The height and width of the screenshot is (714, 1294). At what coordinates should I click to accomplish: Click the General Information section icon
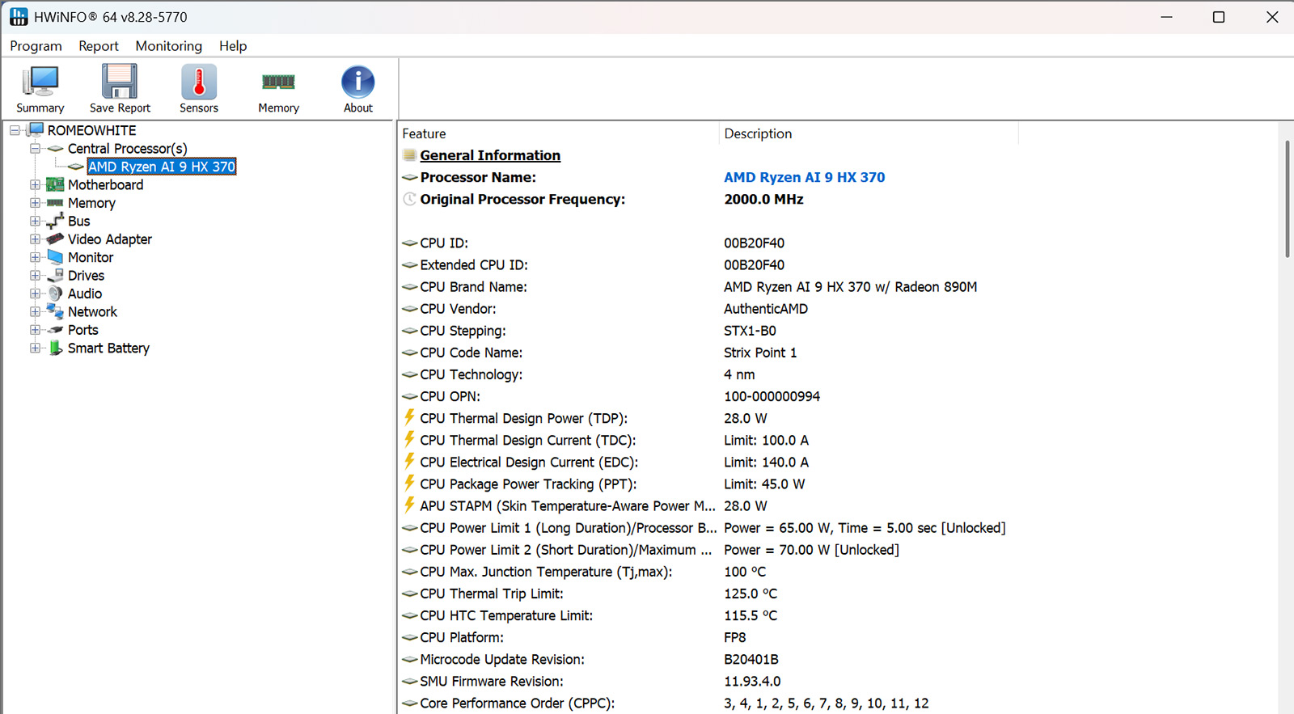(x=410, y=155)
